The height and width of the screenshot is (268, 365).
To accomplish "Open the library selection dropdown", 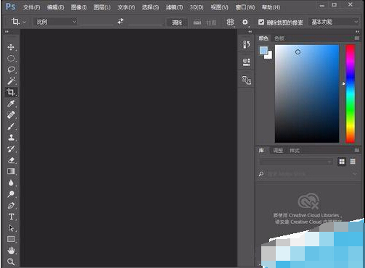I will [296, 162].
